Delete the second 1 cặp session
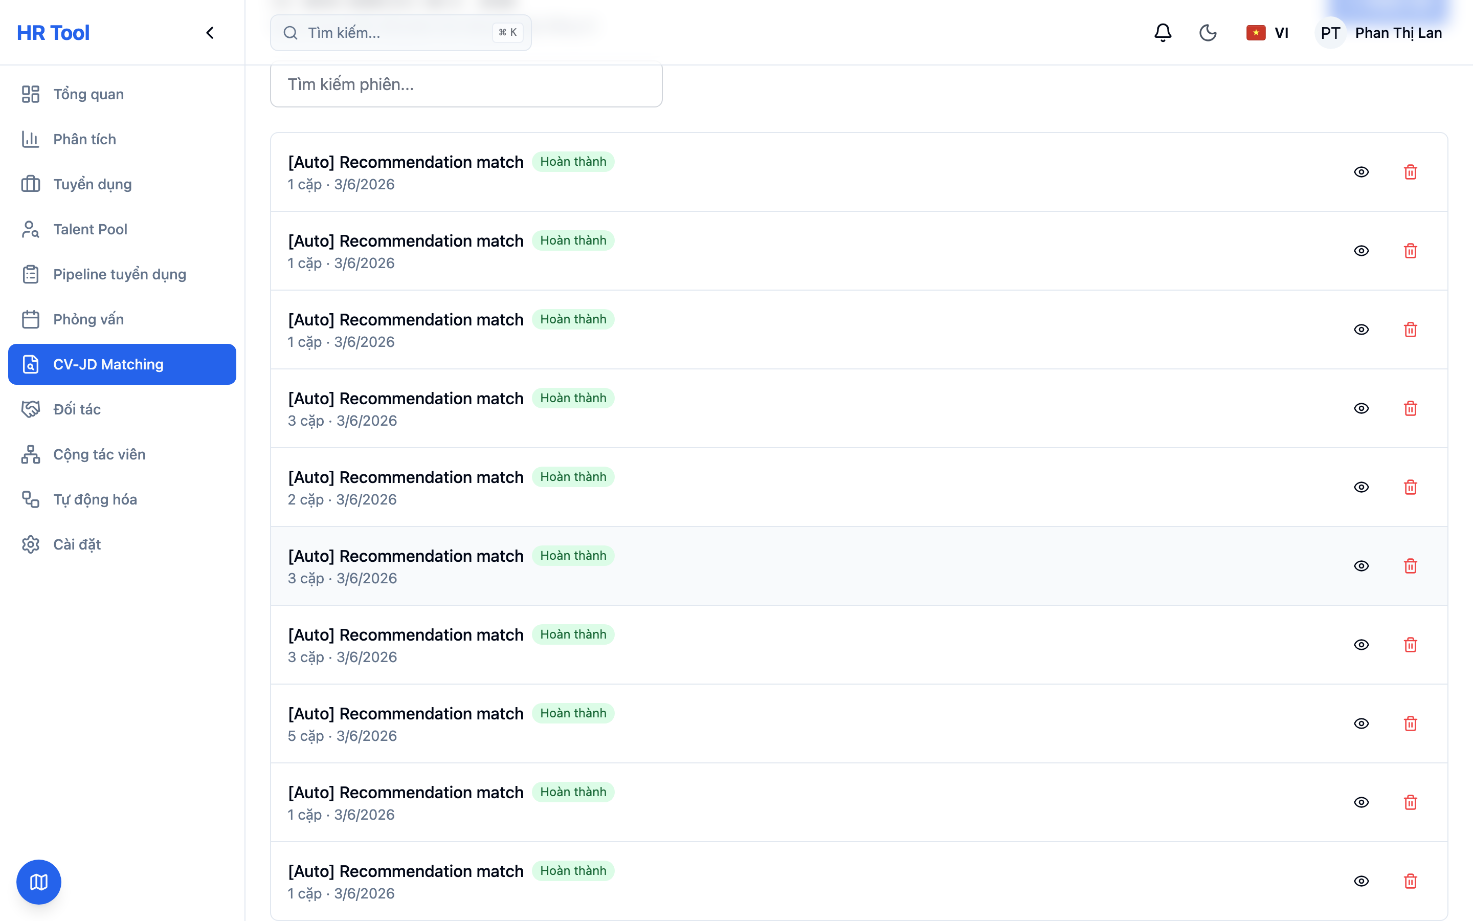This screenshot has height=921, width=1473. [1410, 251]
